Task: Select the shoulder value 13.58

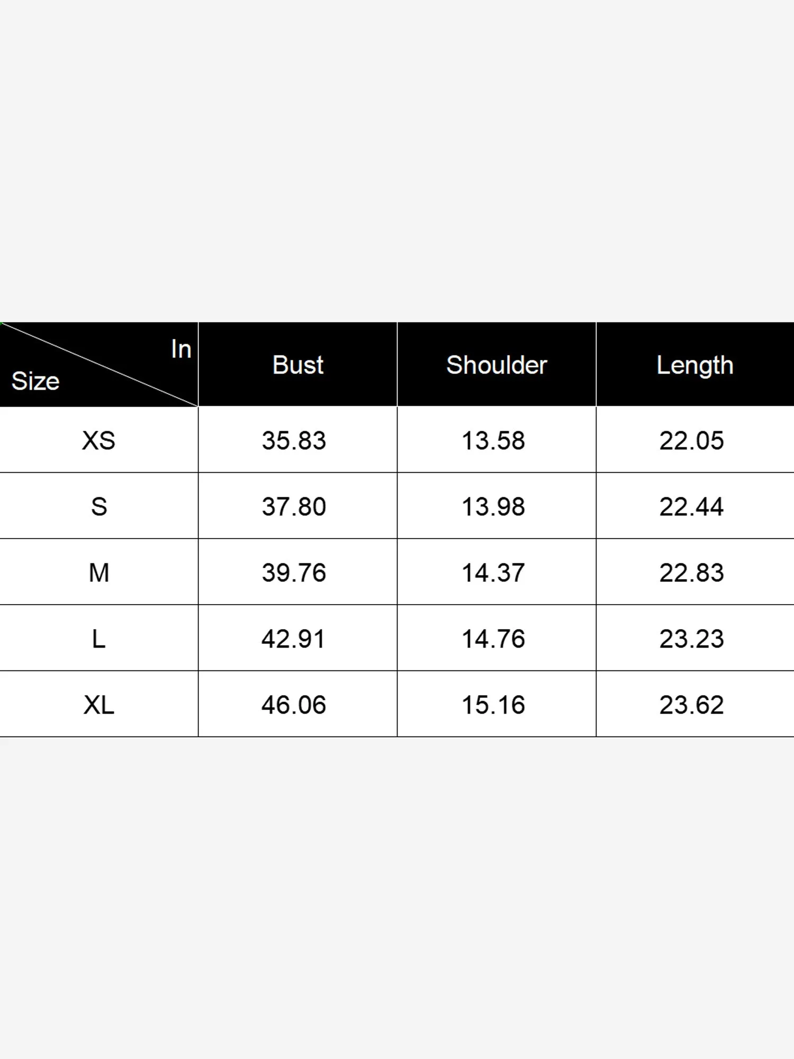Action: coord(493,441)
